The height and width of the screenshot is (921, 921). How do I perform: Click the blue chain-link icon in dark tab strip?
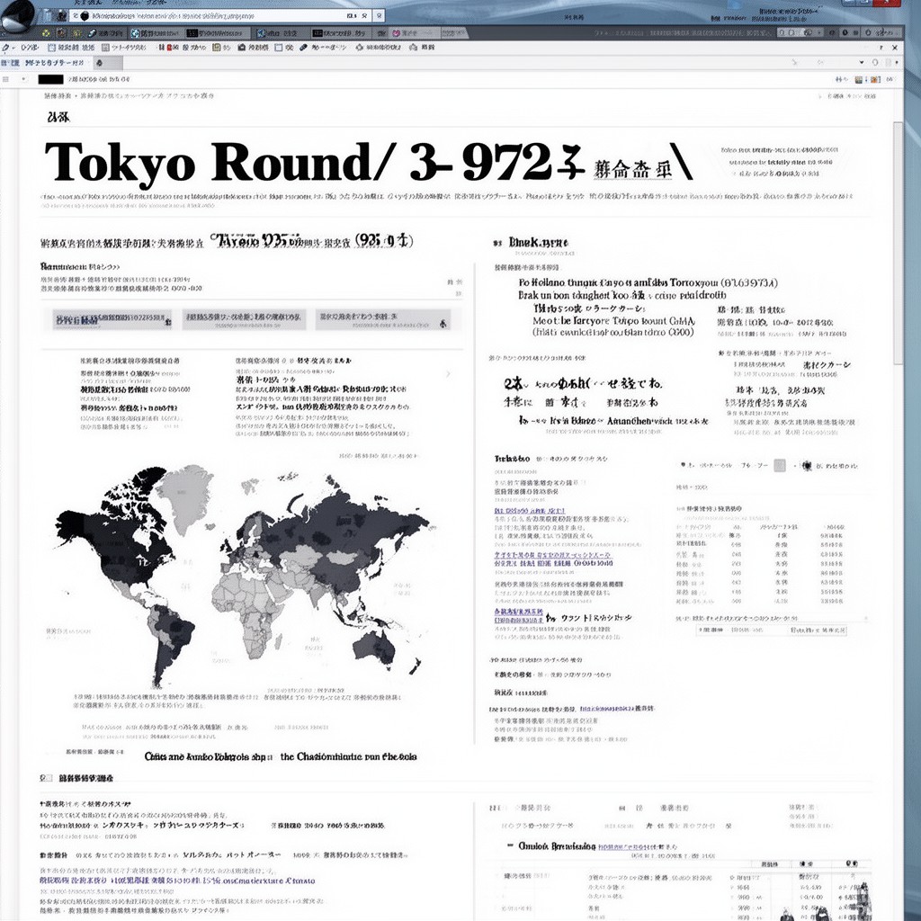click(x=93, y=33)
